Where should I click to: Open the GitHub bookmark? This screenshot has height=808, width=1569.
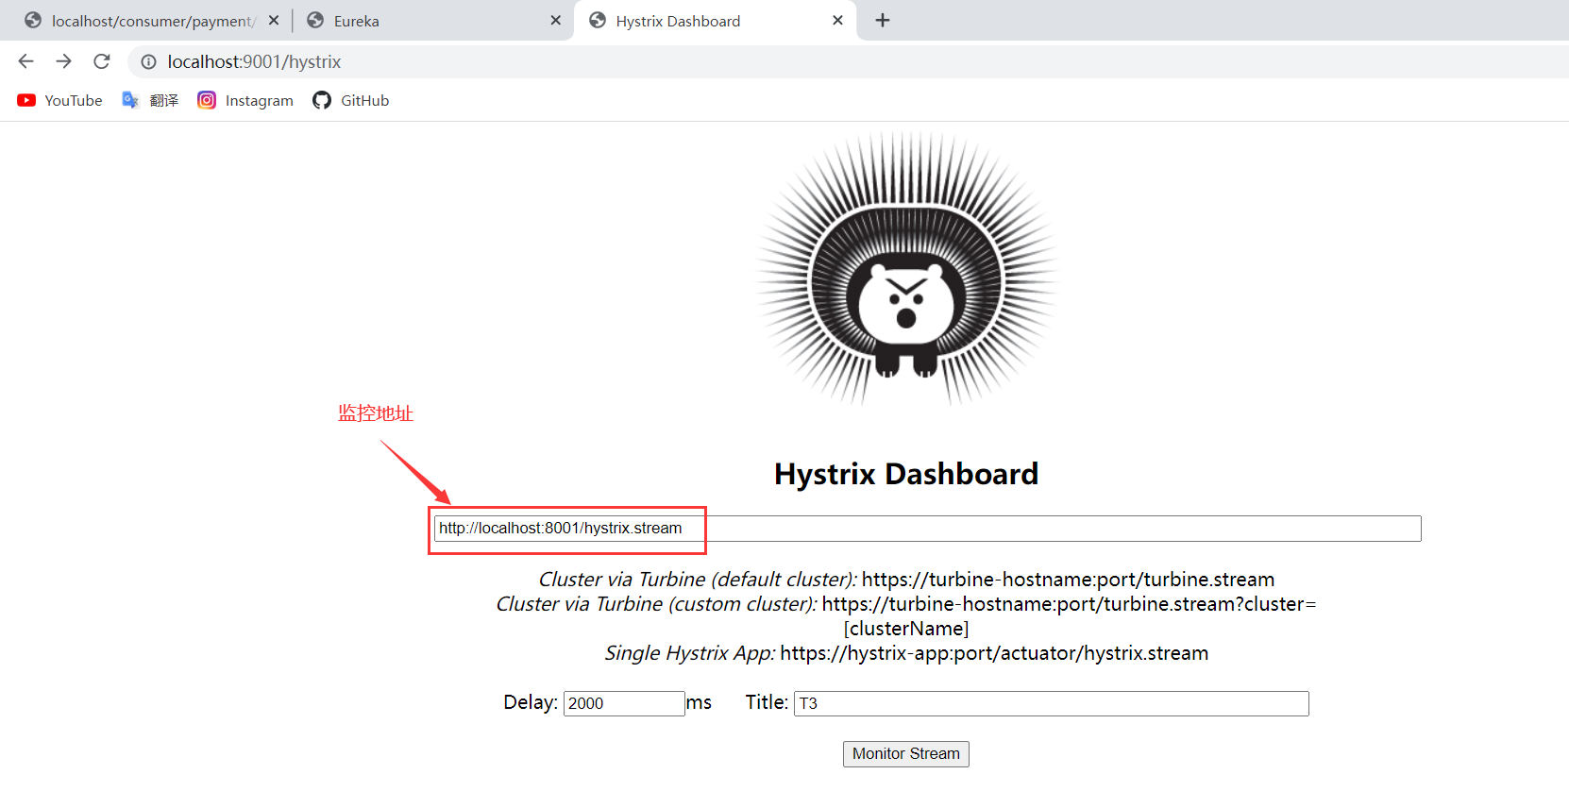coord(350,100)
